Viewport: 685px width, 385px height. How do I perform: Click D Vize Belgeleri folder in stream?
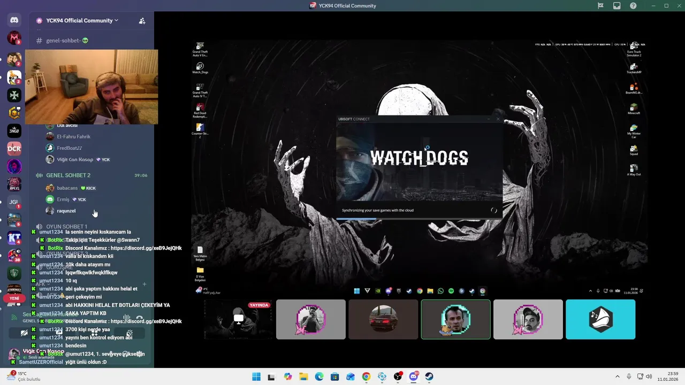click(x=200, y=274)
